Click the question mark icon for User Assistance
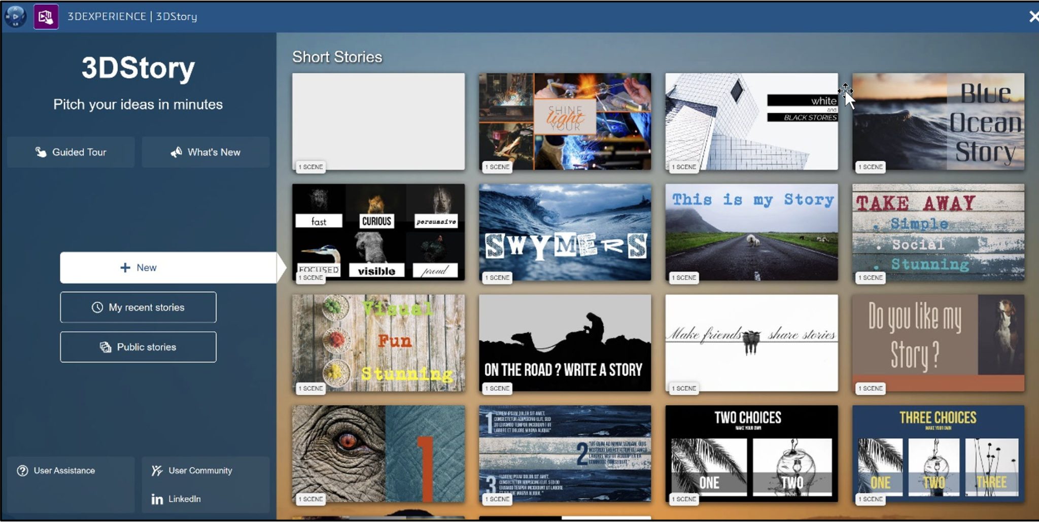This screenshot has width=1039, height=522. point(22,470)
